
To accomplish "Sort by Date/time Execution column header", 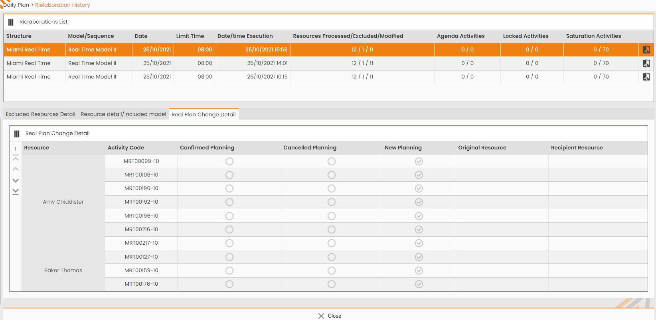I will 245,36.
